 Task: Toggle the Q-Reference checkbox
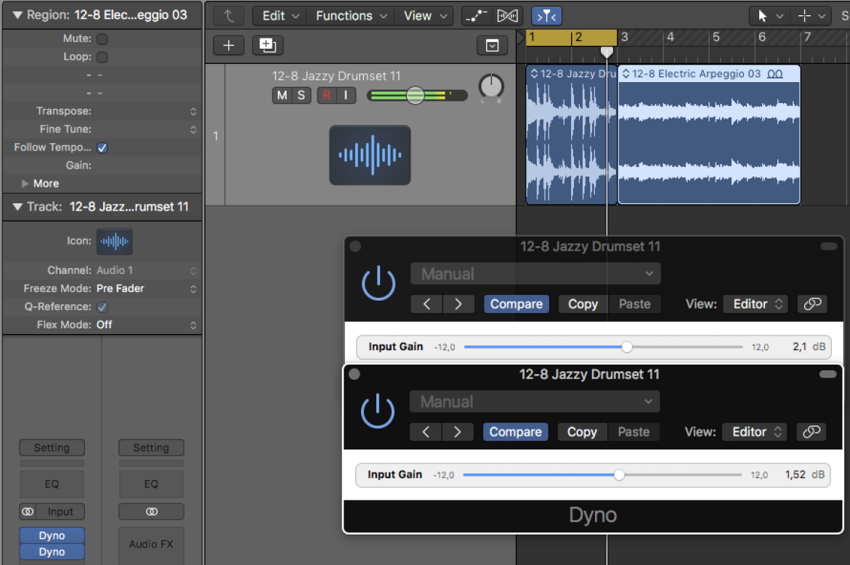(x=102, y=307)
